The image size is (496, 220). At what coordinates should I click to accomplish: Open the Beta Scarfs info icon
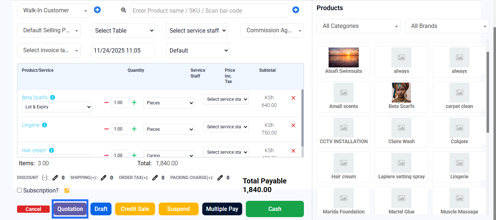coord(53,97)
